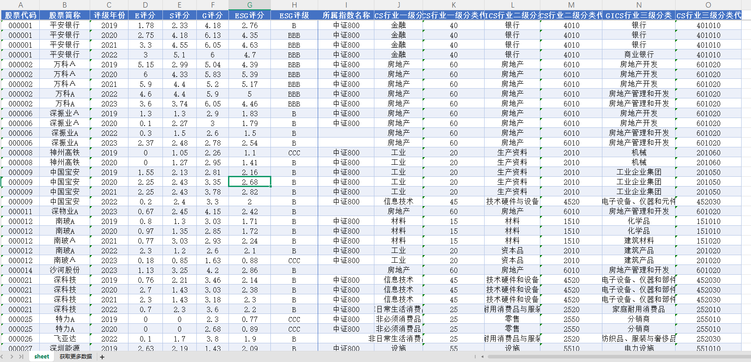Click G score 6.13 for 平安银行 2020
The image size is (751, 362).
point(212,35)
